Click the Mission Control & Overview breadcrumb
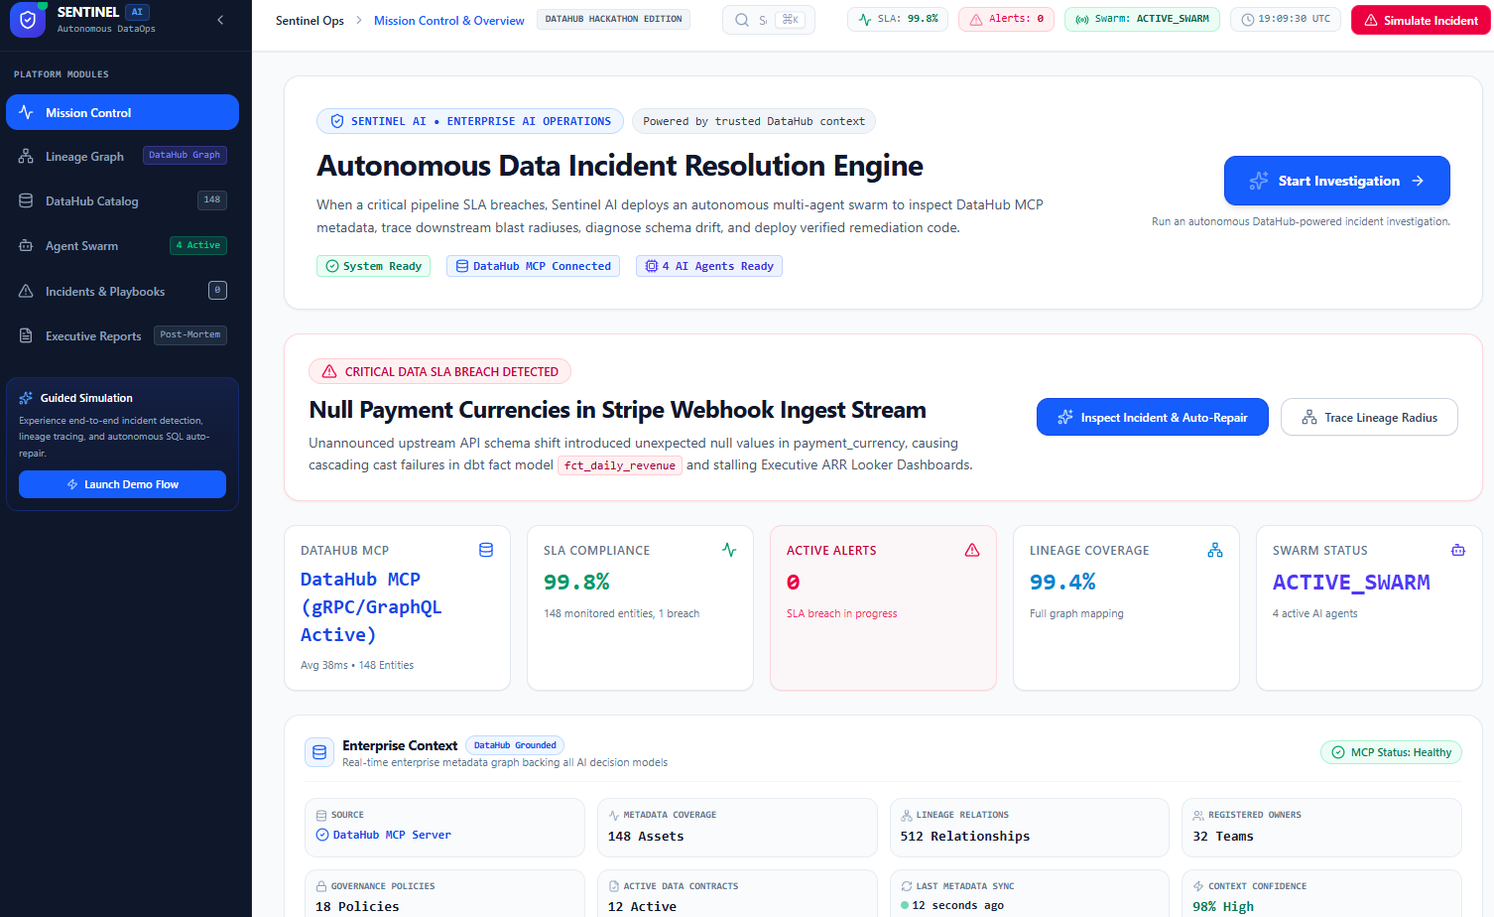1494x917 pixels. pyautogui.click(x=448, y=20)
